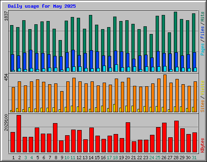Click the blue files bar for day 4
The width and height of the screenshot is (207, 162).
click(31, 59)
